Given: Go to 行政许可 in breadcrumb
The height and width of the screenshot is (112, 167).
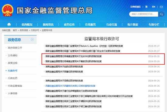Looking at the screenshot, I should [35, 30].
